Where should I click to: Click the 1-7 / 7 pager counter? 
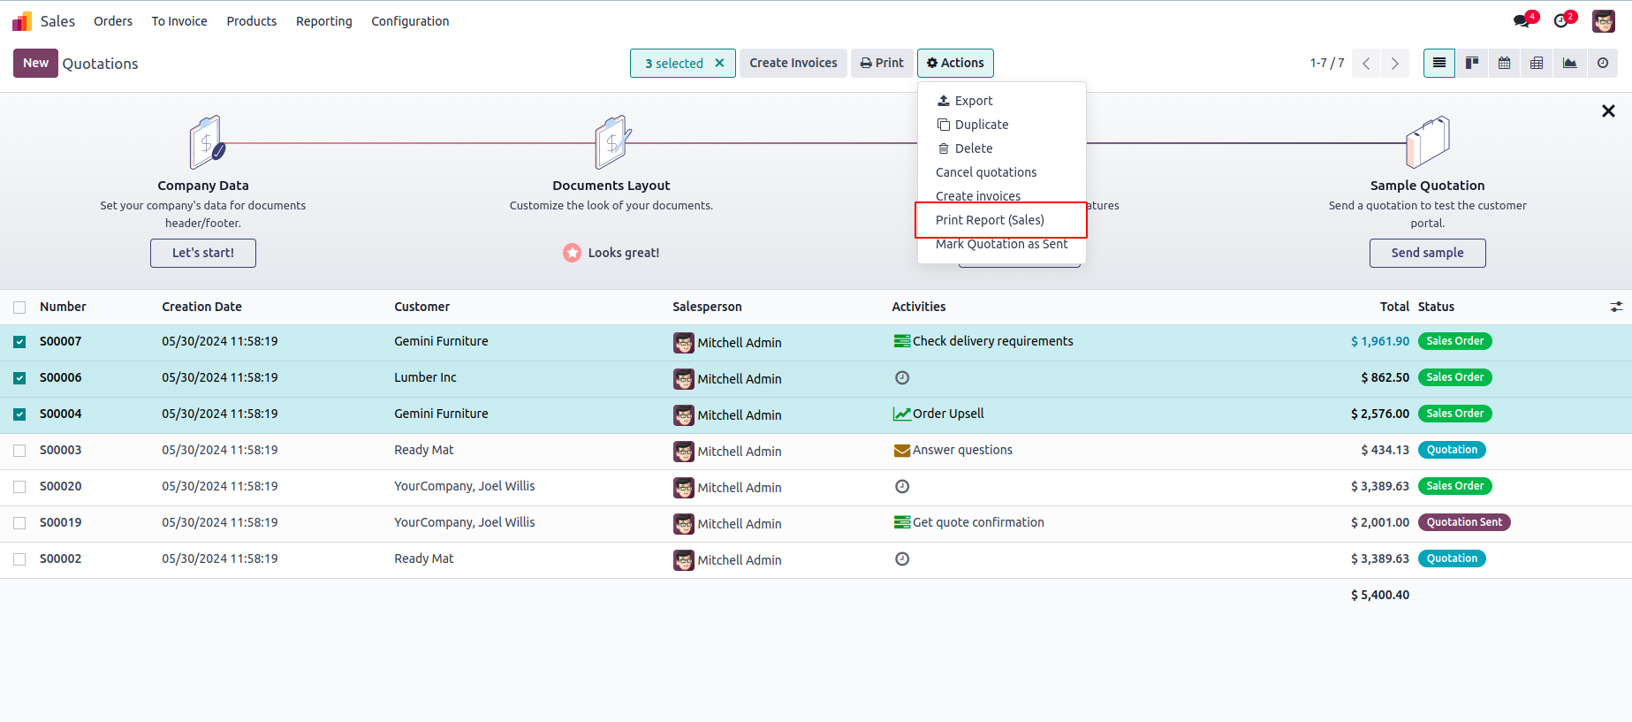coord(1327,63)
